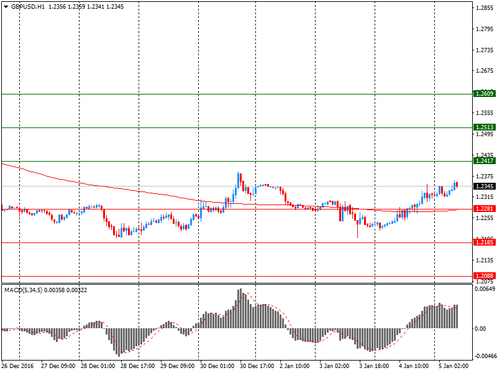Click the 1.2255 price scale value

[x=485, y=218]
